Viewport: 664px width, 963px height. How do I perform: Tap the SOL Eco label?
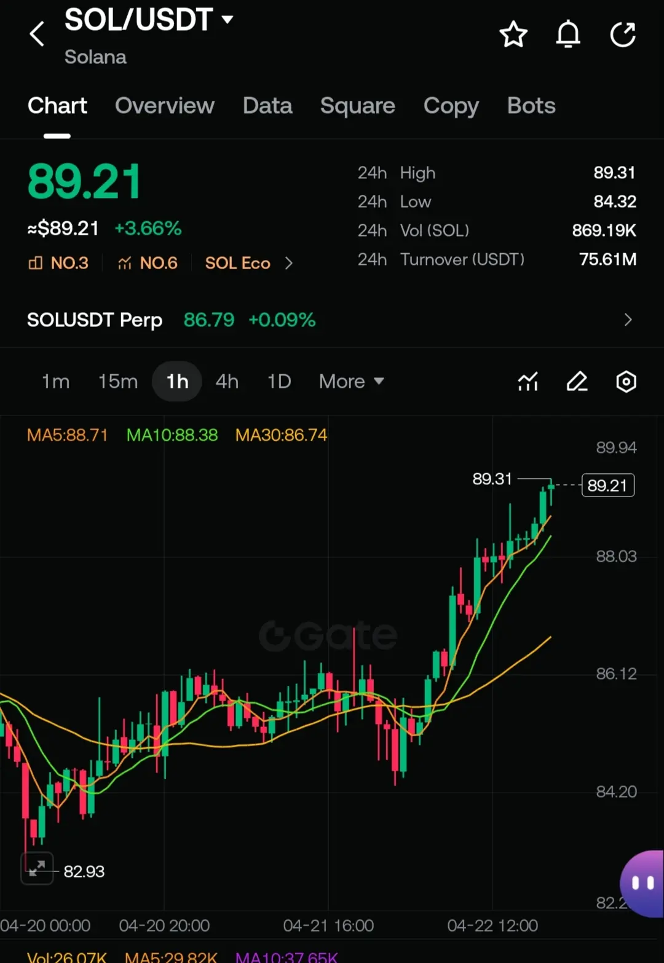tap(238, 263)
